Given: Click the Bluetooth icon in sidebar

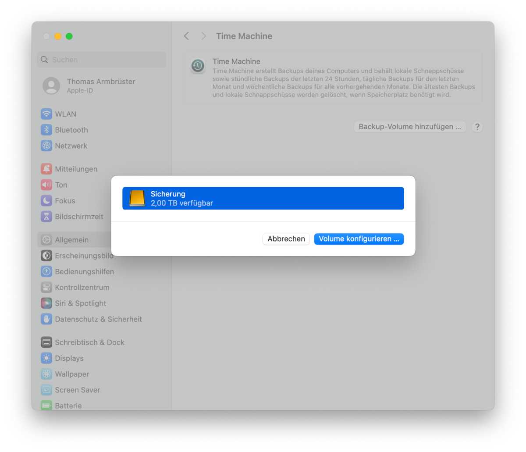Looking at the screenshot, I should click(x=46, y=130).
